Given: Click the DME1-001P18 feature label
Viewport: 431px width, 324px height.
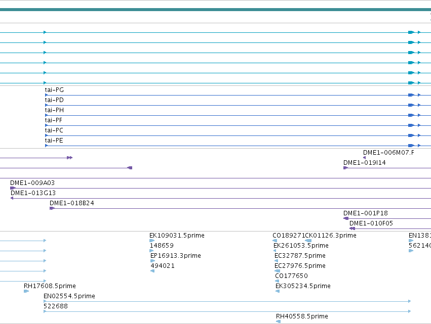Looking at the screenshot, I should [x=366, y=213].
